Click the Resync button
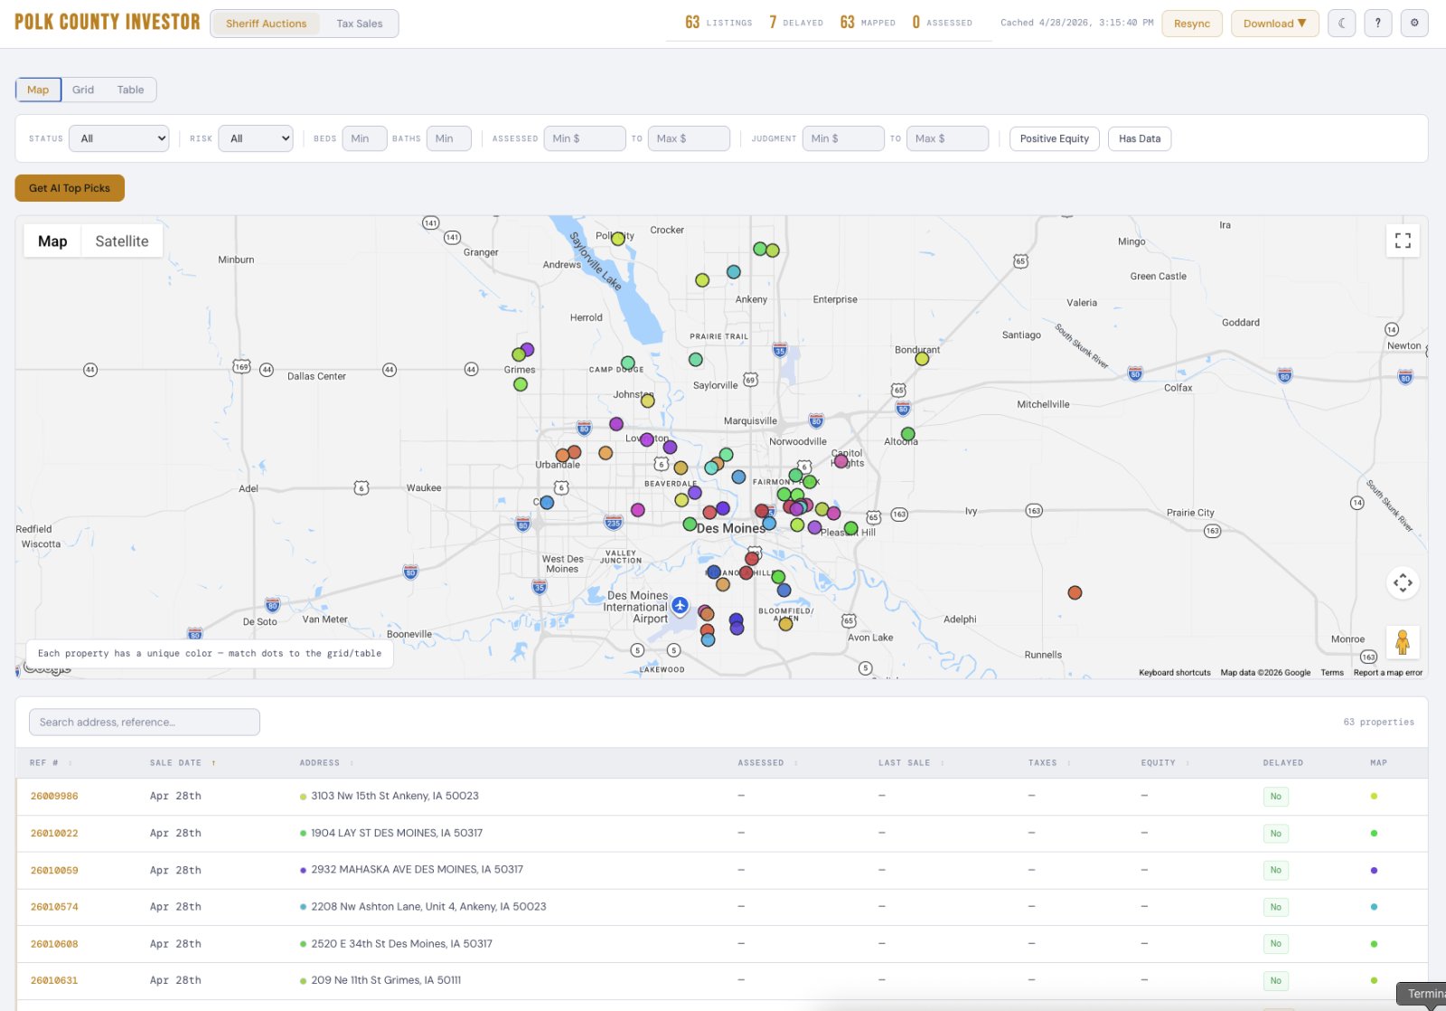The width and height of the screenshot is (1446, 1011). tap(1192, 24)
